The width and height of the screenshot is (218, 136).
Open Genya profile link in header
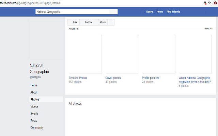tap(149, 12)
